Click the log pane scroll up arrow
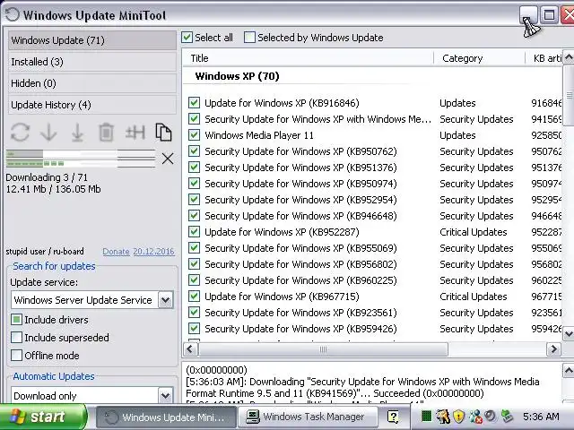Viewport: 574px width, 430px height. [x=568, y=371]
